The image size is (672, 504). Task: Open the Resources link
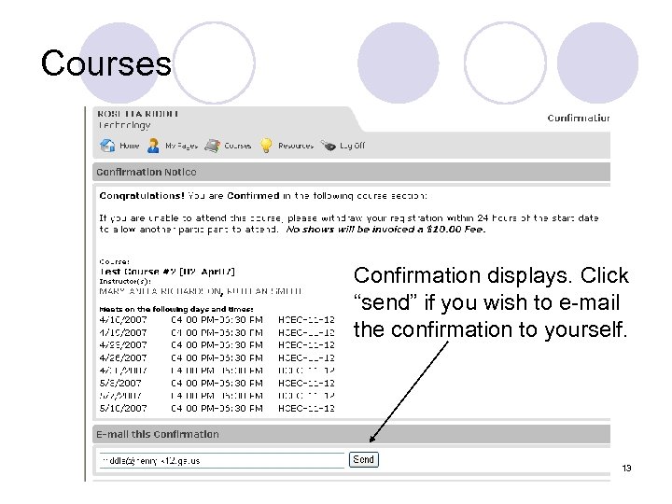(x=296, y=146)
